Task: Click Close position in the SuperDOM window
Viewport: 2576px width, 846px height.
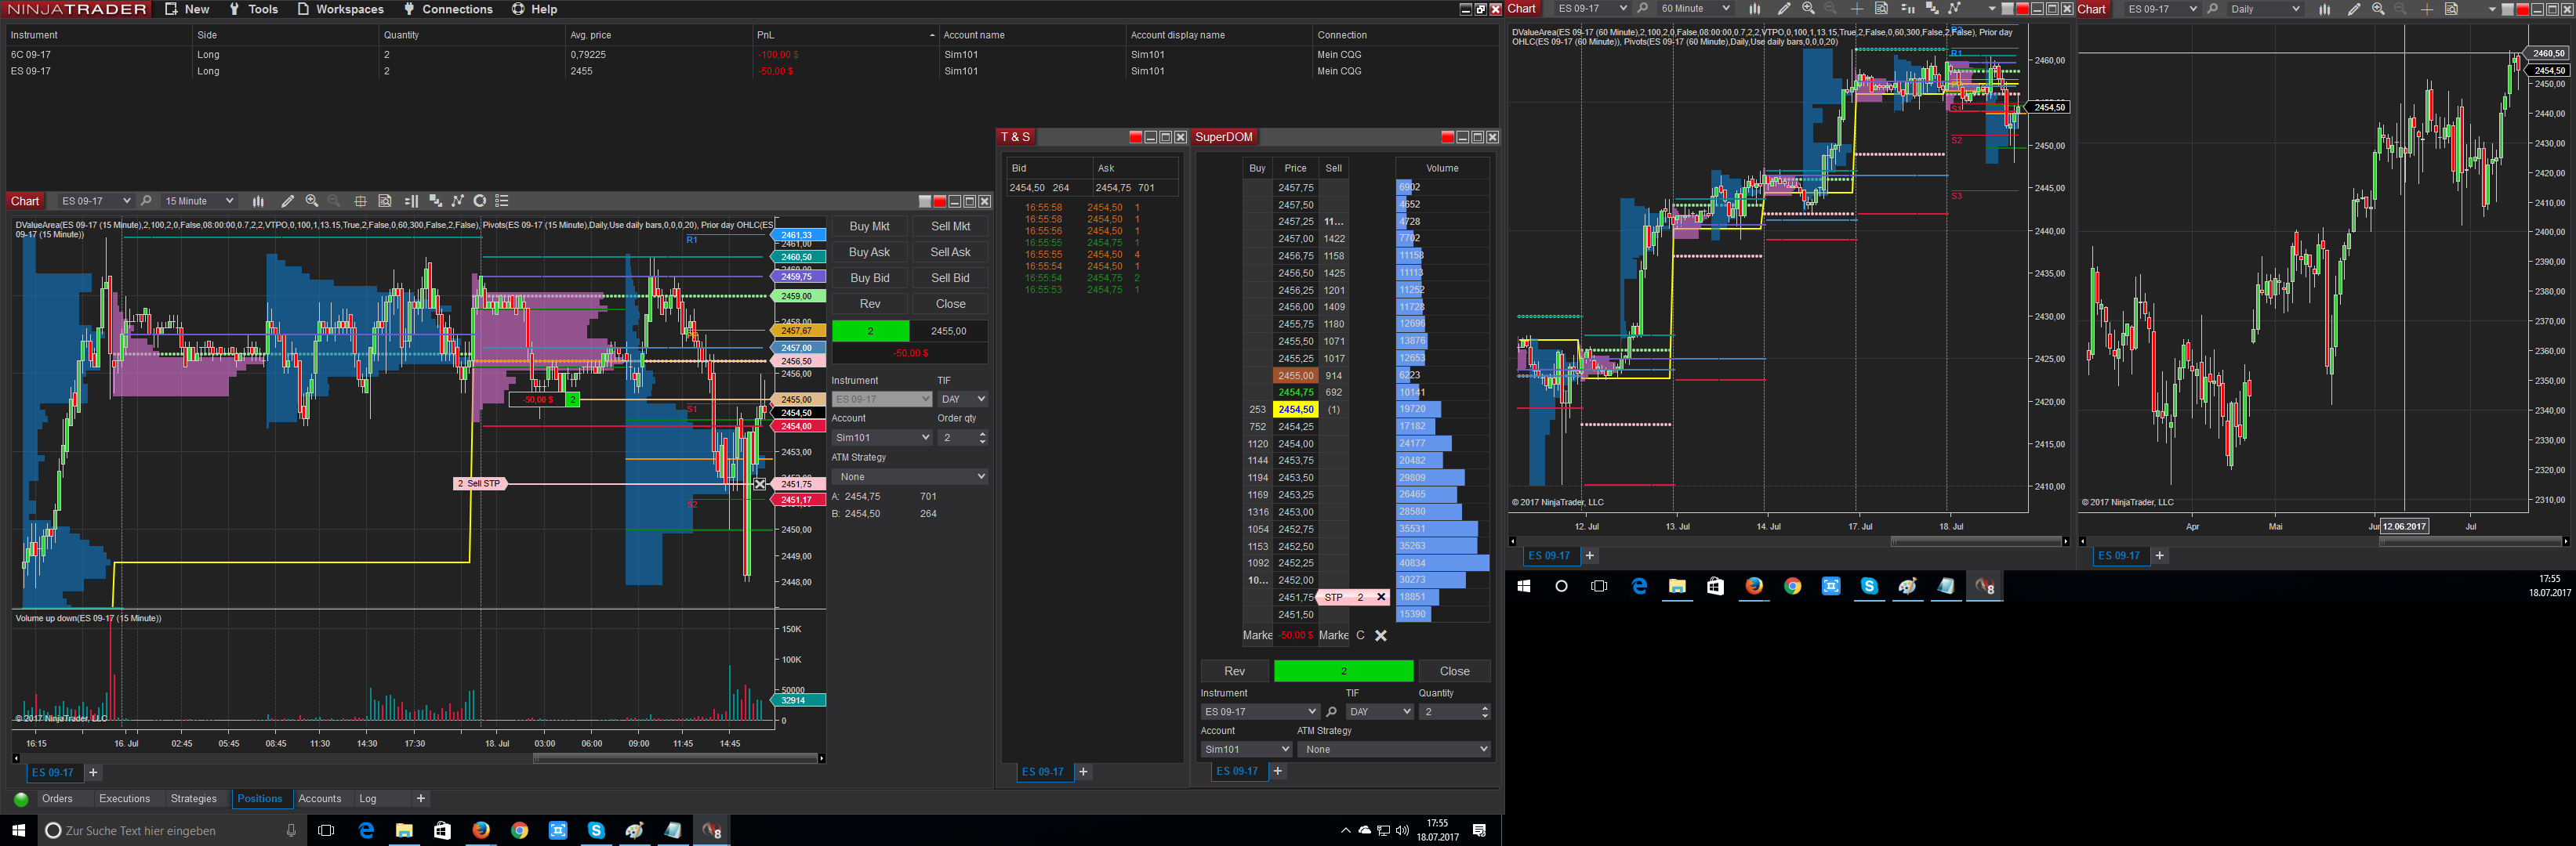Action: (1455, 671)
